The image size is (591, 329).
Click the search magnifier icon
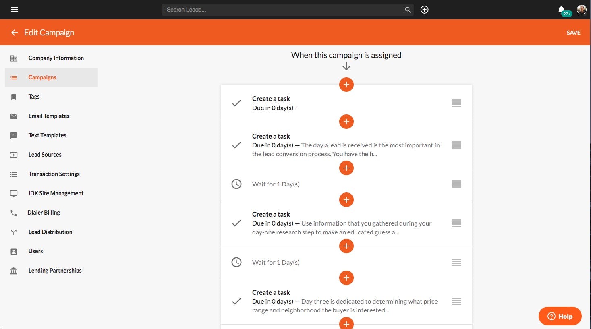tap(408, 10)
